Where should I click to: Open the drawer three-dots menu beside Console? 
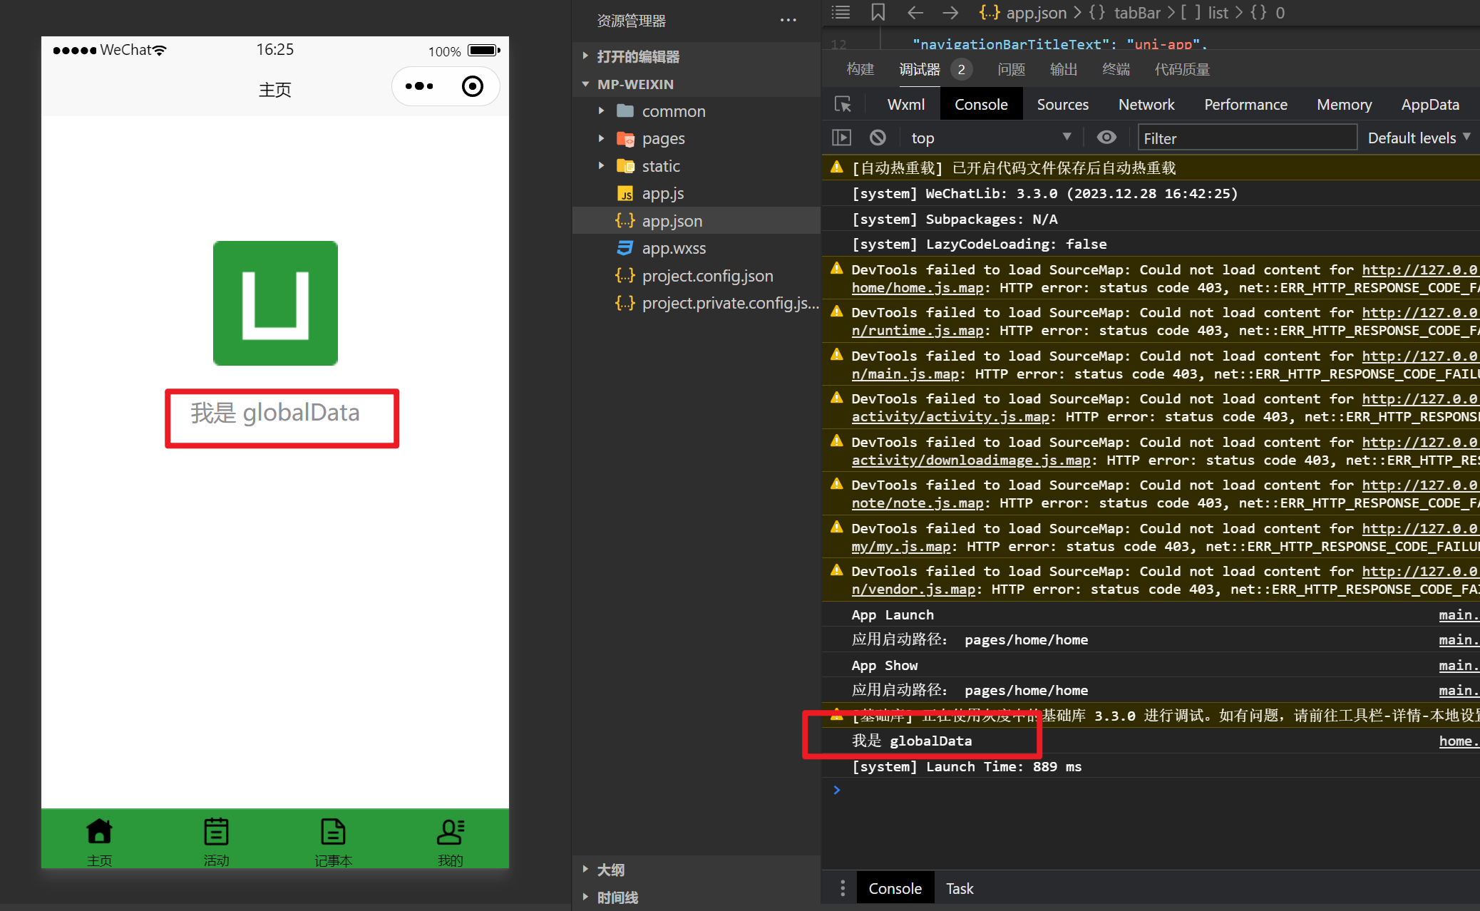(843, 887)
